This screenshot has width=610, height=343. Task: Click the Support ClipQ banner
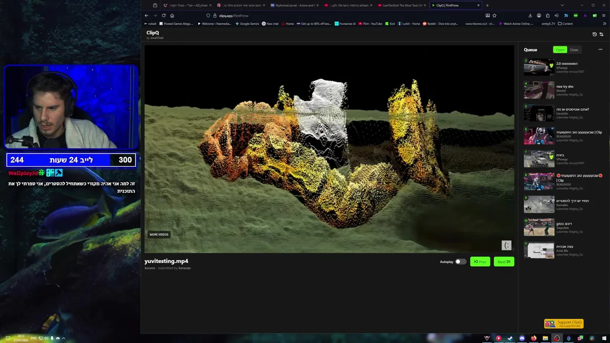pos(564,324)
